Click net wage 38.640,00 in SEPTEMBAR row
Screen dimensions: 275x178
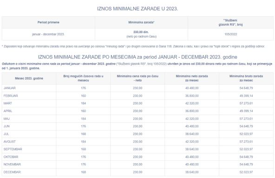(x=192, y=149)
